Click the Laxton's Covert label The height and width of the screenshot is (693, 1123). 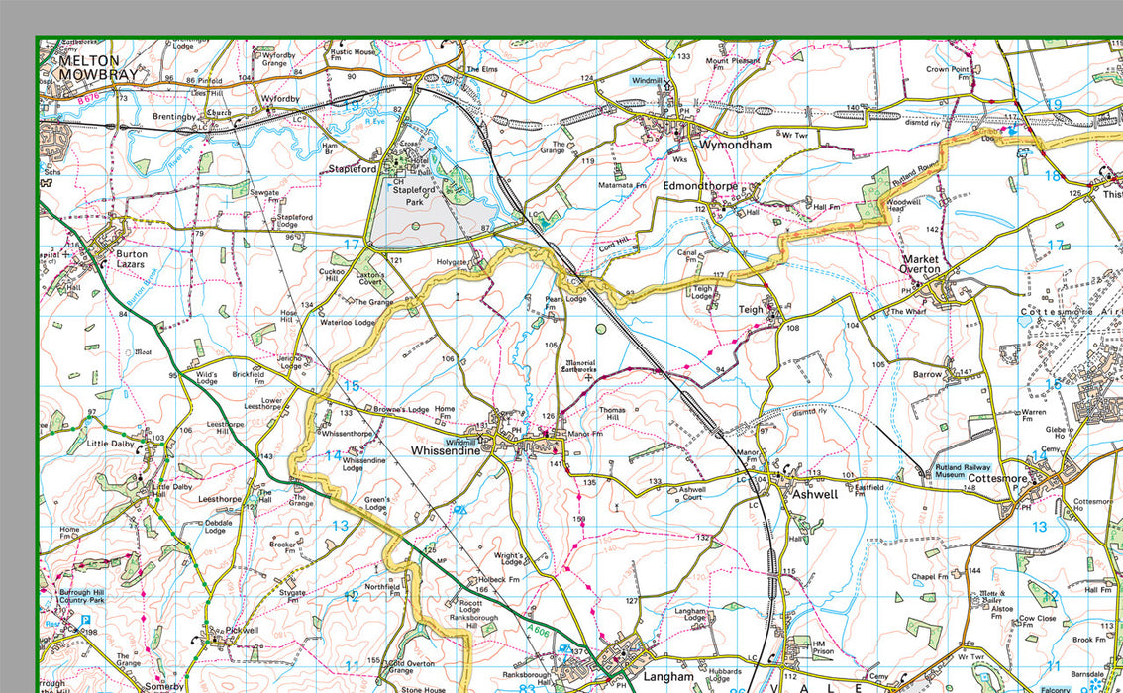pyautogui.click(x=370, y=278)
